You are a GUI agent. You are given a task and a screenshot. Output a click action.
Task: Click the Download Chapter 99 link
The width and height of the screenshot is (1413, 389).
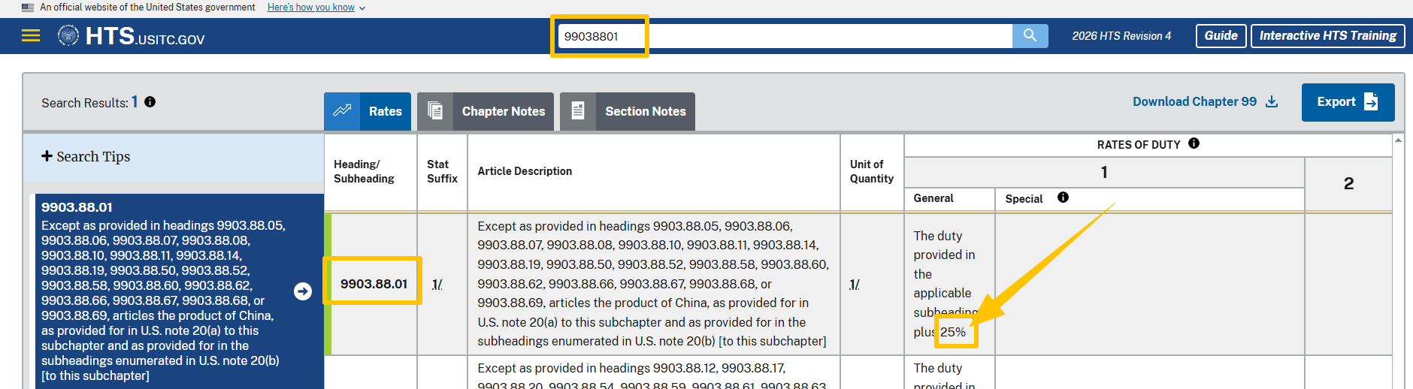pos(1194,101)
